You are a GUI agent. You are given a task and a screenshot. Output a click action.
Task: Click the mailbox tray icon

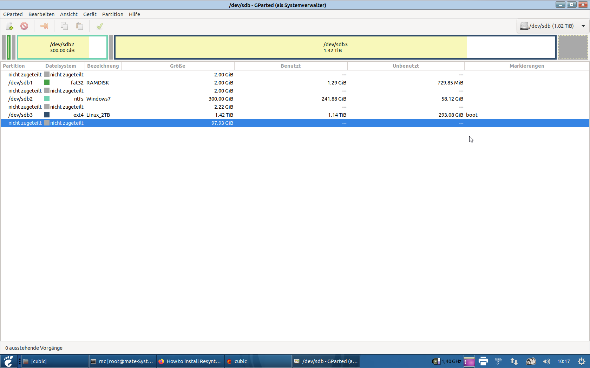click(x=531, y=361)
